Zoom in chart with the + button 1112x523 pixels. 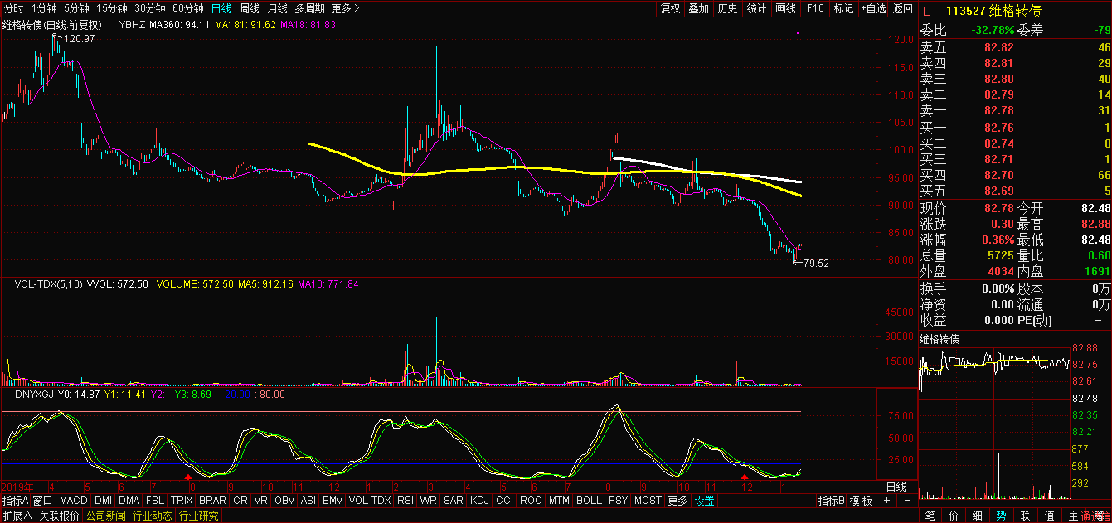point(886,501)
